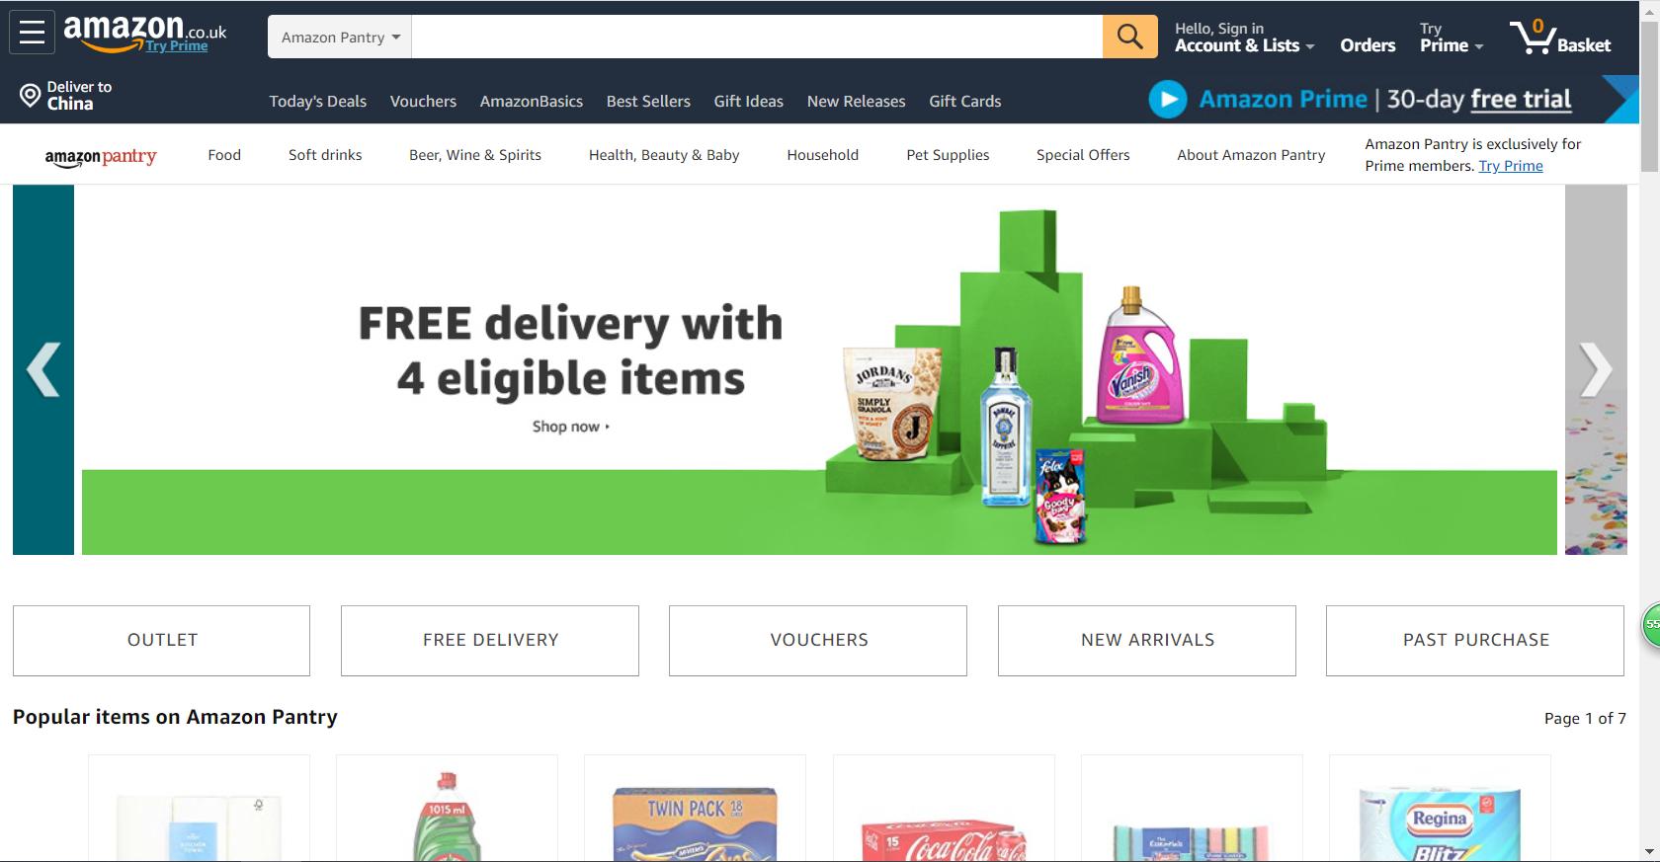
Task: Click the Deliver to China location pin
Action: (x=30, y=96)
